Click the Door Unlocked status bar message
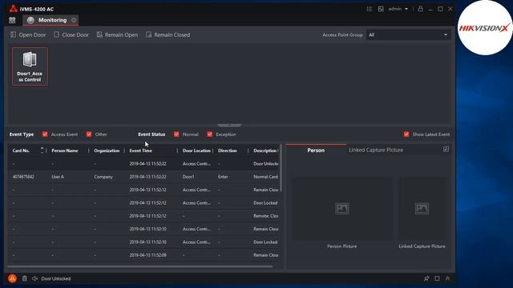Screen dimensions: 513x288 (x=56, y=278)
